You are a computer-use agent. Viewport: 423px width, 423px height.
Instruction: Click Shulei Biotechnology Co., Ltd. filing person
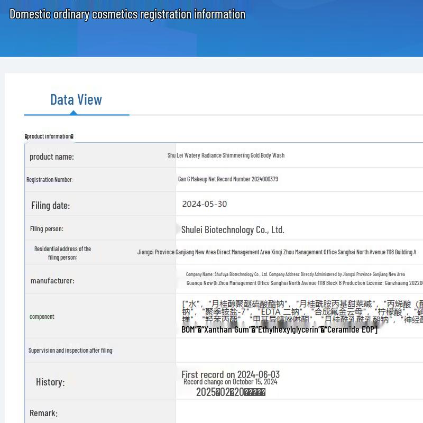pos(233,229)
